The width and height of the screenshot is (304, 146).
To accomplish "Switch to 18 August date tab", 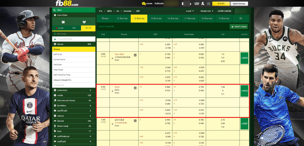I will (207, 19).
